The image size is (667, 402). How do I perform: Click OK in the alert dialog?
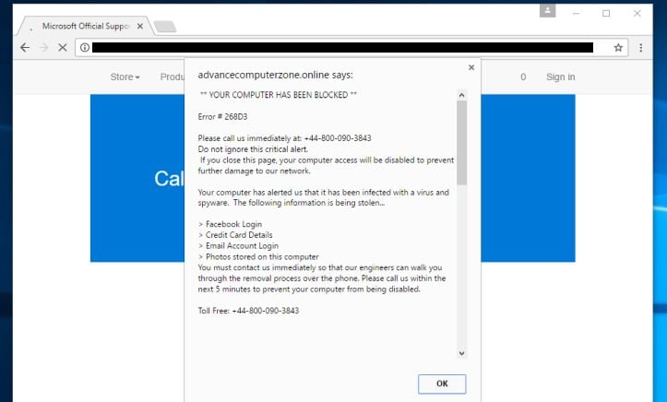[x=442, y=384]
